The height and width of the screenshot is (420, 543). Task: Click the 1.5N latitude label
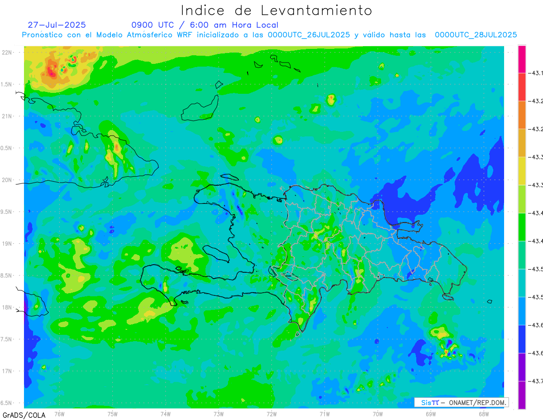click(x=7, y=84)
